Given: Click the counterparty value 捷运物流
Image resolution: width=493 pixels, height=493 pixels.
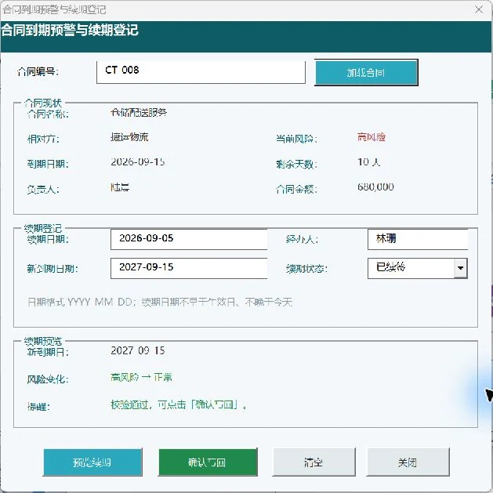Looking at the screenshot, I should click(129, 137).
